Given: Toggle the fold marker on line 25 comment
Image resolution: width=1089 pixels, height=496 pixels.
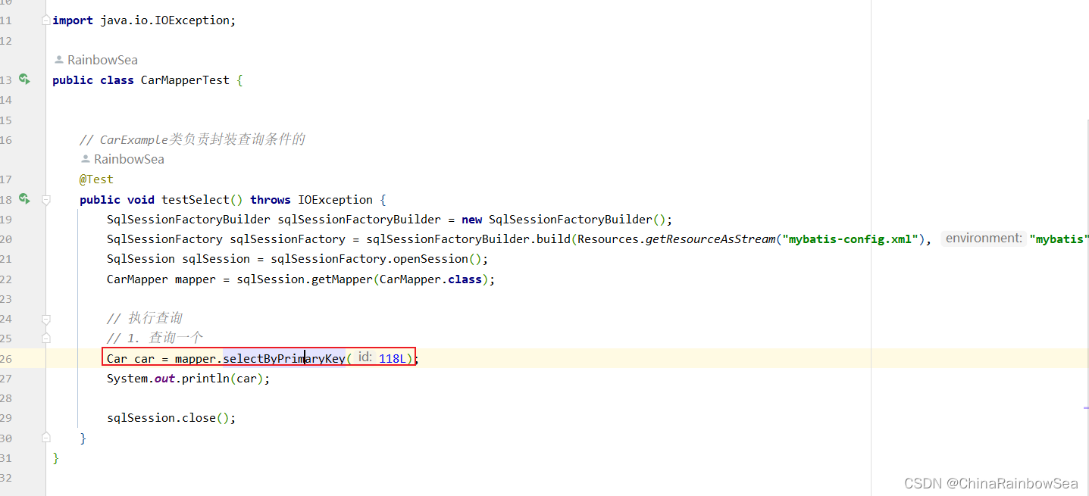Looking at the screenshot, I should (x=46, y=338).
